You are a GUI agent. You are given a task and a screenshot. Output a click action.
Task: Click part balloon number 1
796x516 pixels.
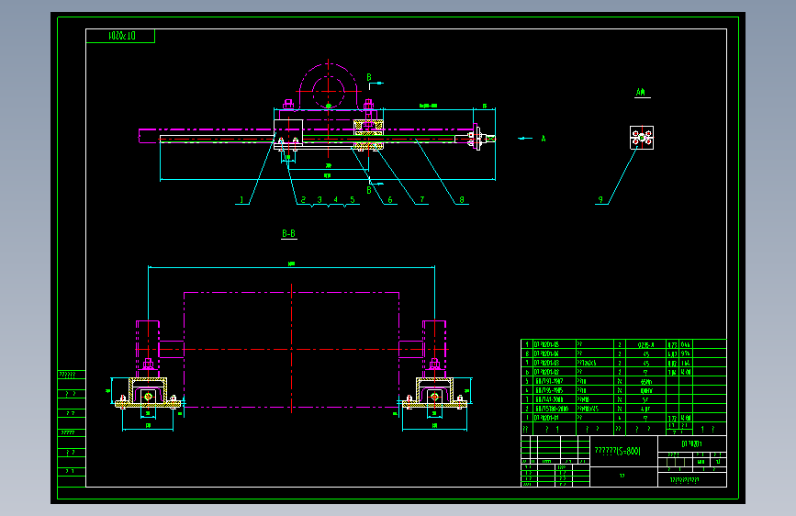pyautogui.click(x=241, y=199)
